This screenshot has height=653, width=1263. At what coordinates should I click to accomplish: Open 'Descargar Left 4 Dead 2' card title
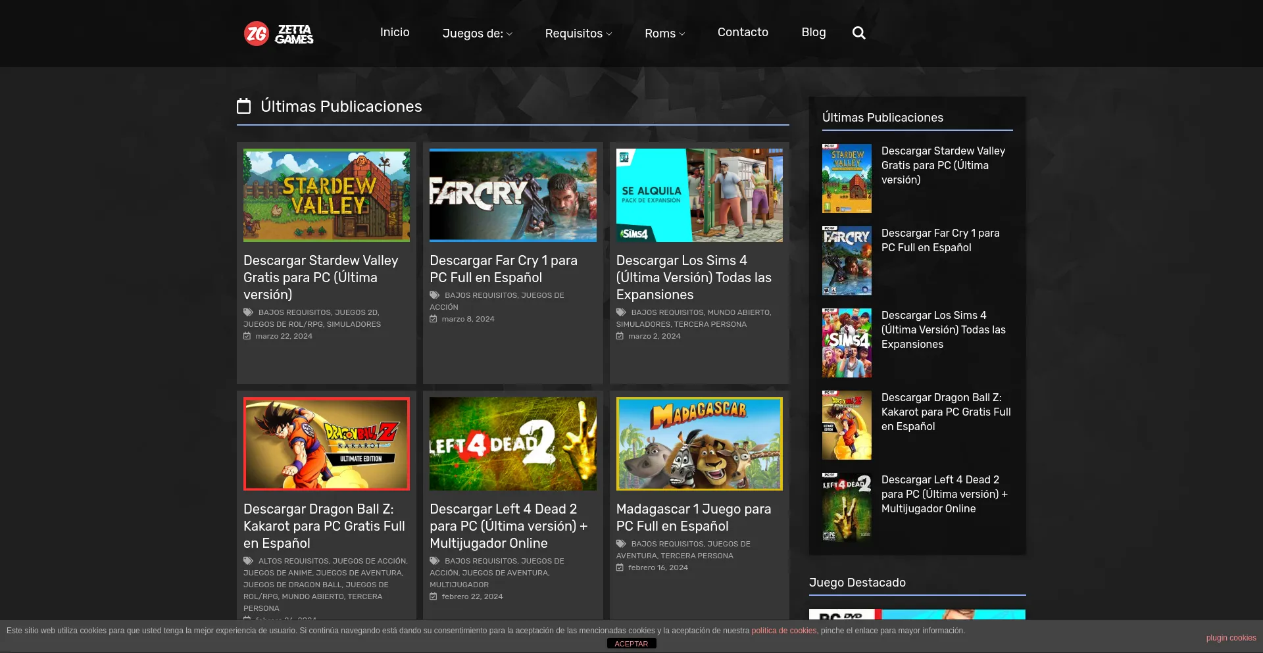[508, 526]
